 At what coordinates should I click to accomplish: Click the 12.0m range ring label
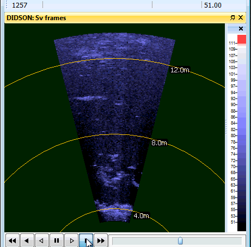(180, 70)
